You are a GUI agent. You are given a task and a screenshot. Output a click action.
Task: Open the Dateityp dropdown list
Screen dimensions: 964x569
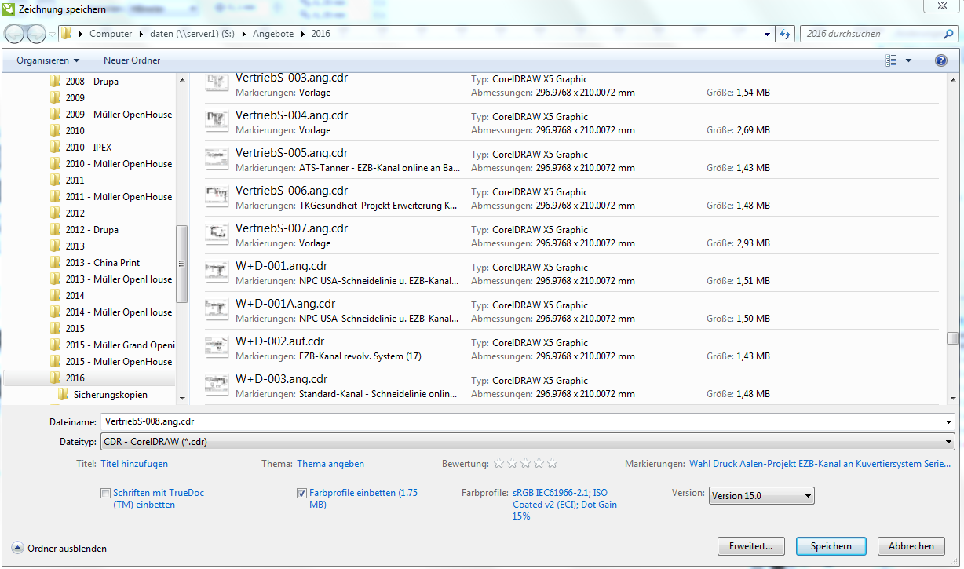(949, 442)
